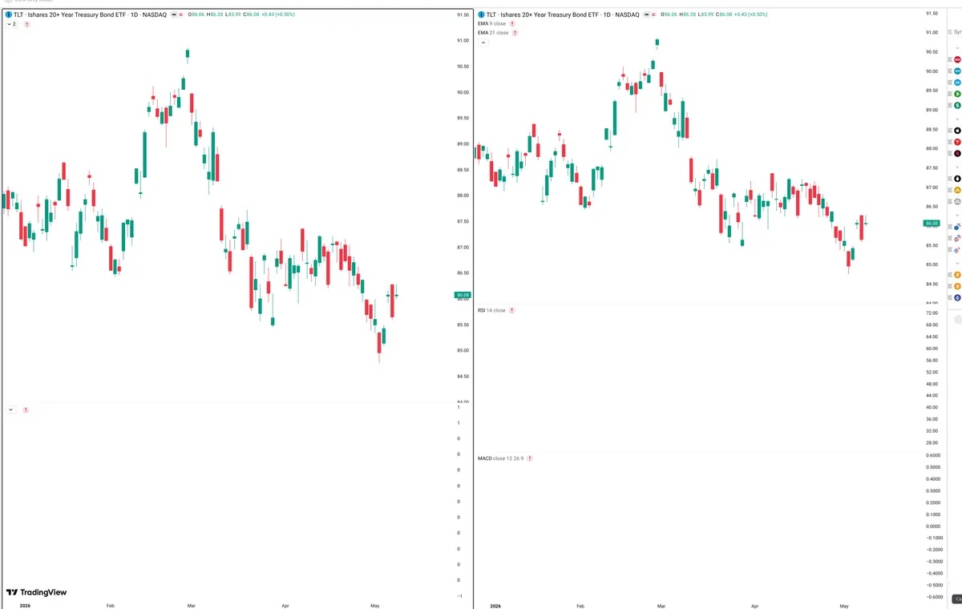
Task: Click the Mar label on left chart time axis
Action: pyautogui.click(x=191, y=606)
